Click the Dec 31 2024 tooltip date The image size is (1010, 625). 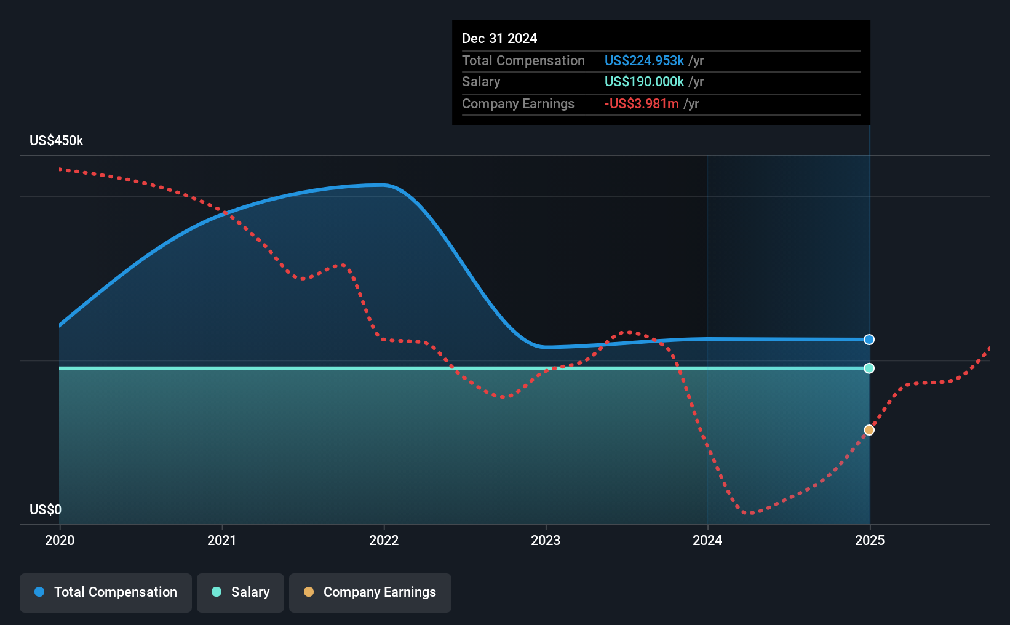(x=499, y=38)
